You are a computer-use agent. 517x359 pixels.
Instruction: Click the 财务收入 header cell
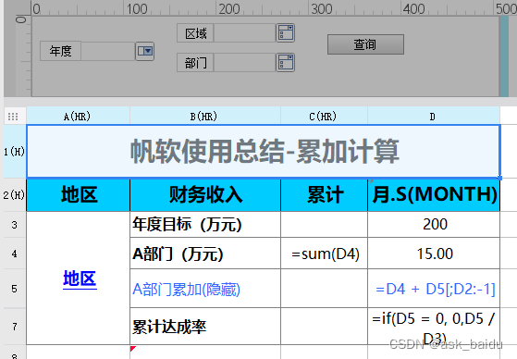pyautogui.click(x=205, y=195)
